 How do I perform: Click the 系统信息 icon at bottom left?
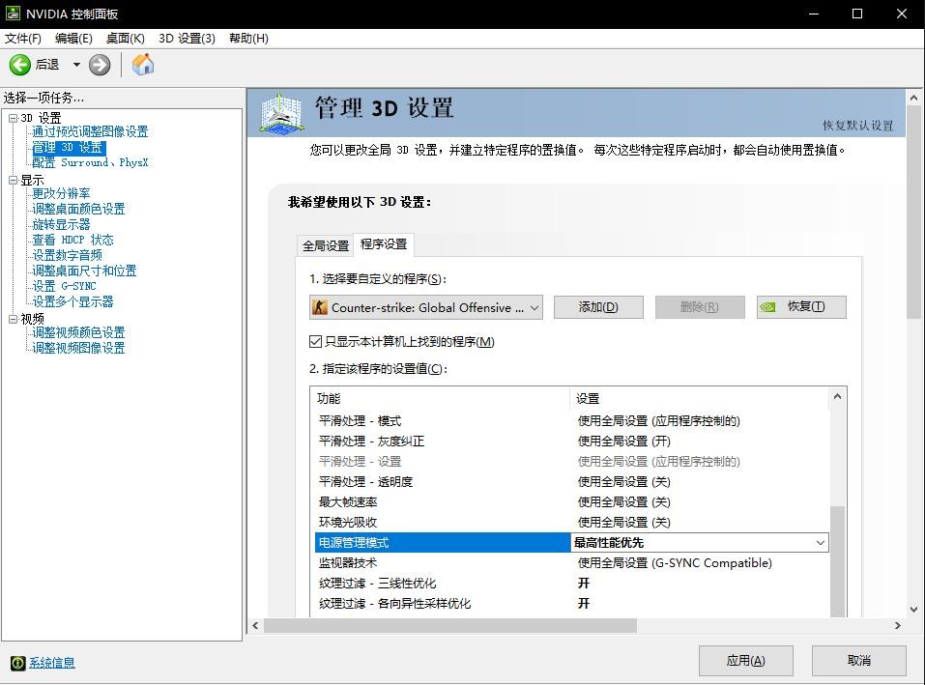pos(17,663)
